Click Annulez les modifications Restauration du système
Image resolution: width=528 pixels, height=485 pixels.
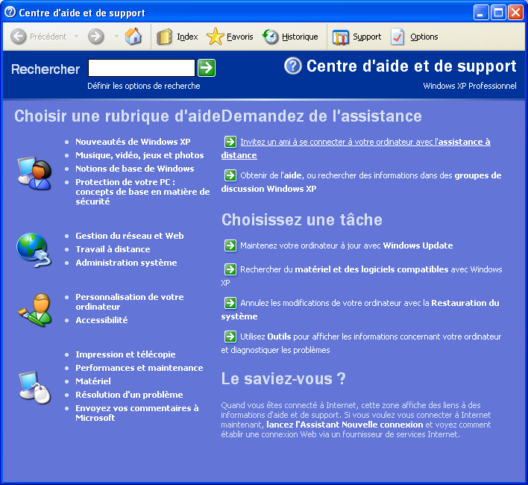pyautogui.click(x=370, y=303)
